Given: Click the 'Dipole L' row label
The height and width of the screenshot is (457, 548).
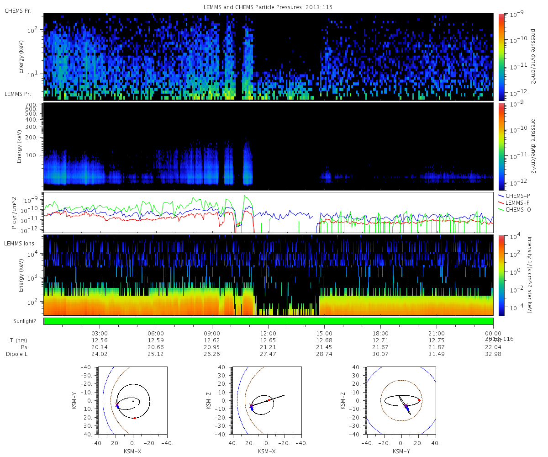Looking at the screenshot, I should pos(16,355).
